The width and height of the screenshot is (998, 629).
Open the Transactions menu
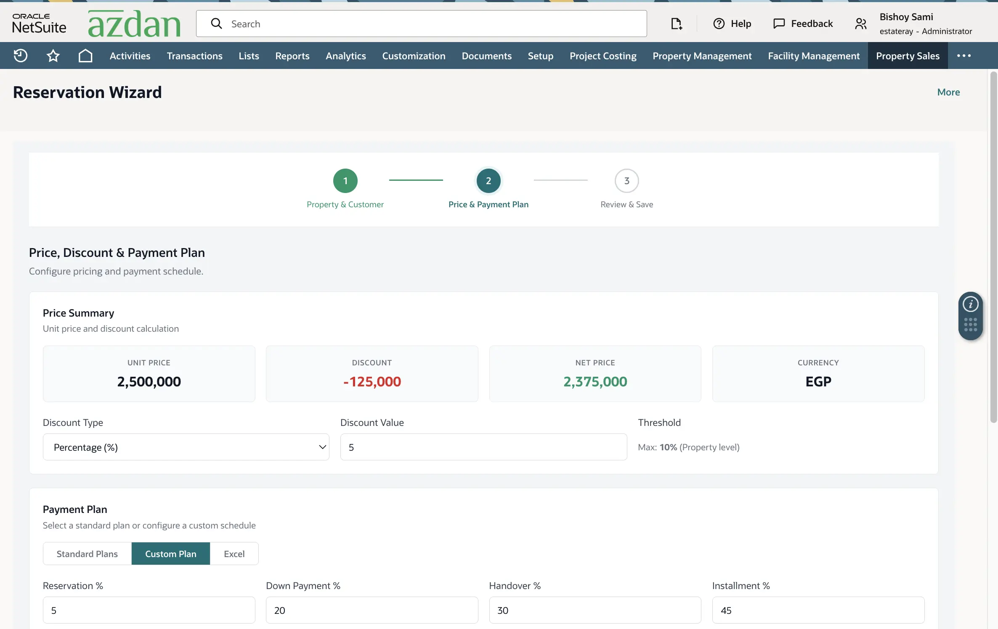[194, 55]
